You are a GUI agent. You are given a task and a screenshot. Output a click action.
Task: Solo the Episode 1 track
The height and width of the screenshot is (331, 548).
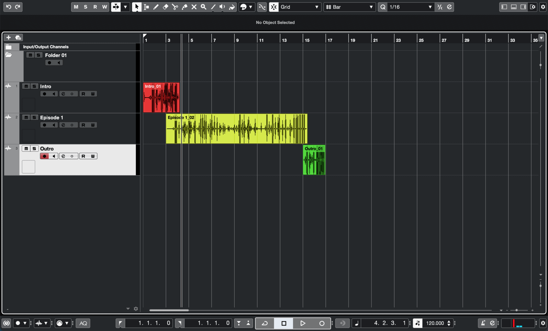(34, 117)
